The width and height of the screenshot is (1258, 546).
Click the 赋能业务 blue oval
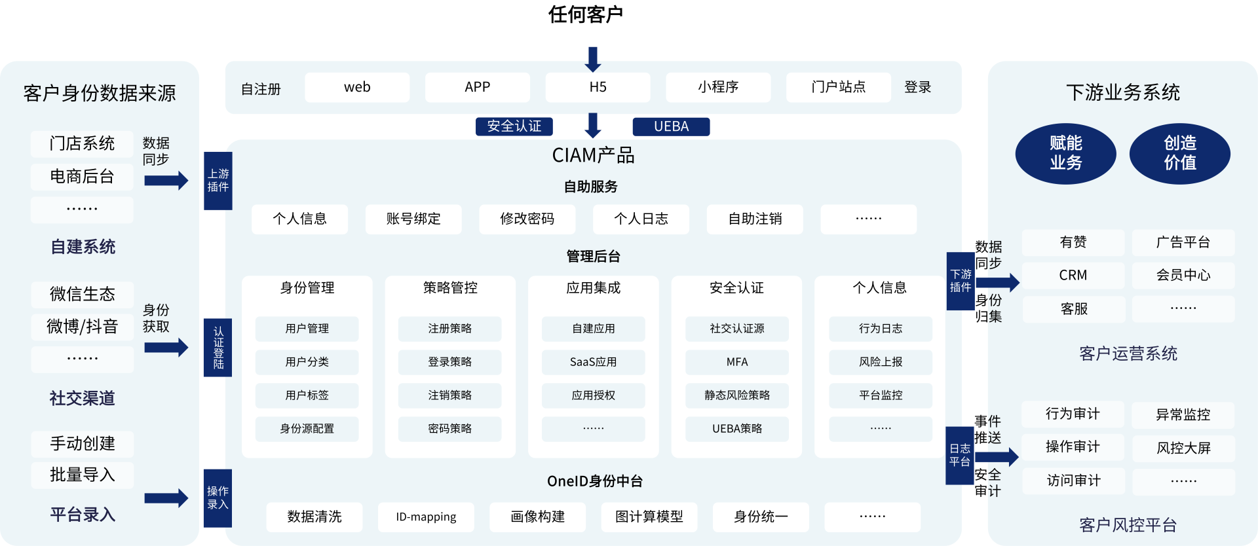[x=1065, y=154]
